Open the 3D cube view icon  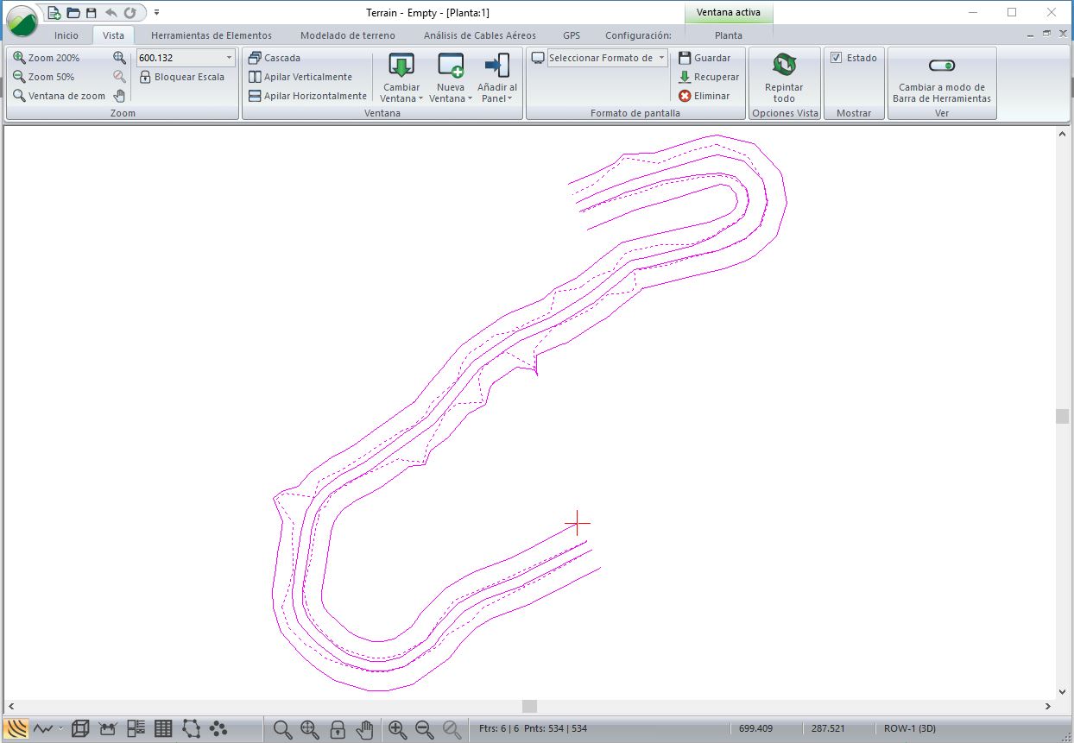tap(80, 729)
